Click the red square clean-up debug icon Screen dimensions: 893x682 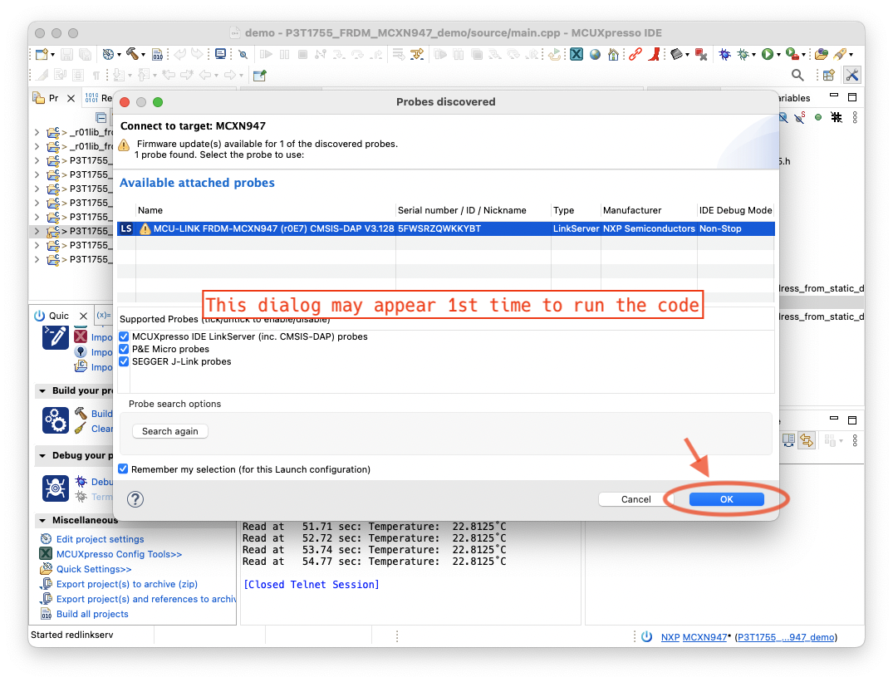click(x=701, y=55)
